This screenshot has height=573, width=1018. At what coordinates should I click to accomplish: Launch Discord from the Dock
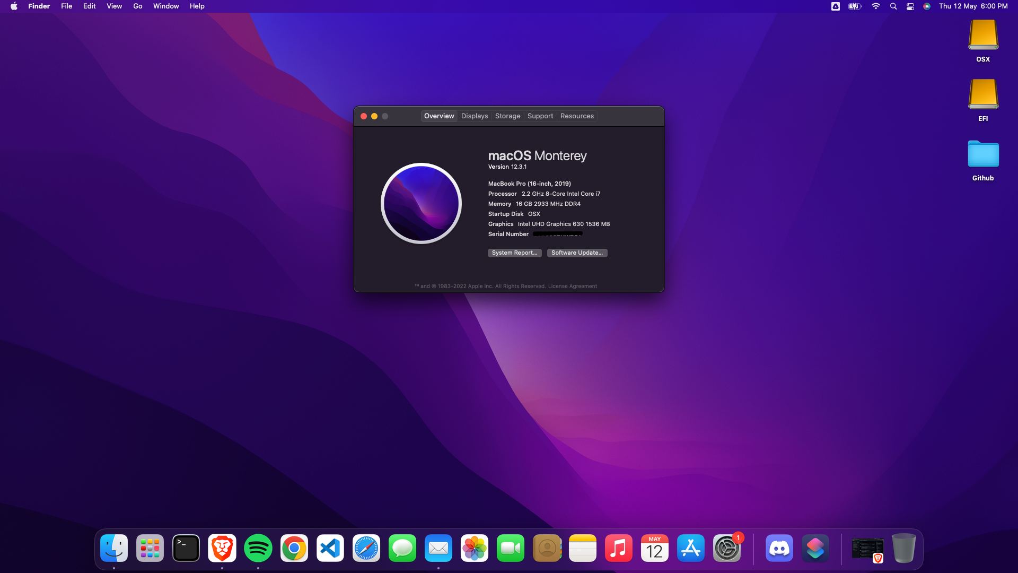(x=779, y=548)
